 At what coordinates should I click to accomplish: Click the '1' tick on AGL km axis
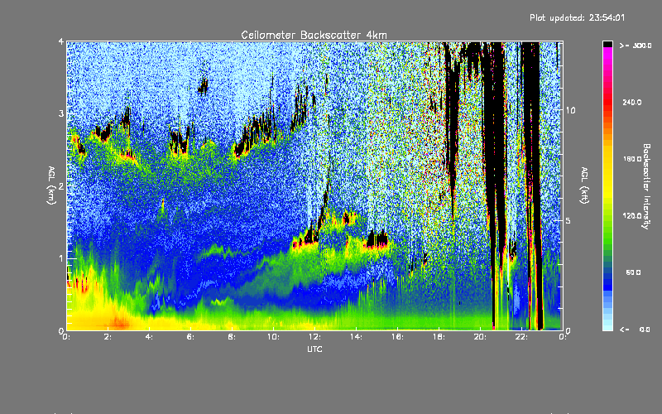click(61, 258)
